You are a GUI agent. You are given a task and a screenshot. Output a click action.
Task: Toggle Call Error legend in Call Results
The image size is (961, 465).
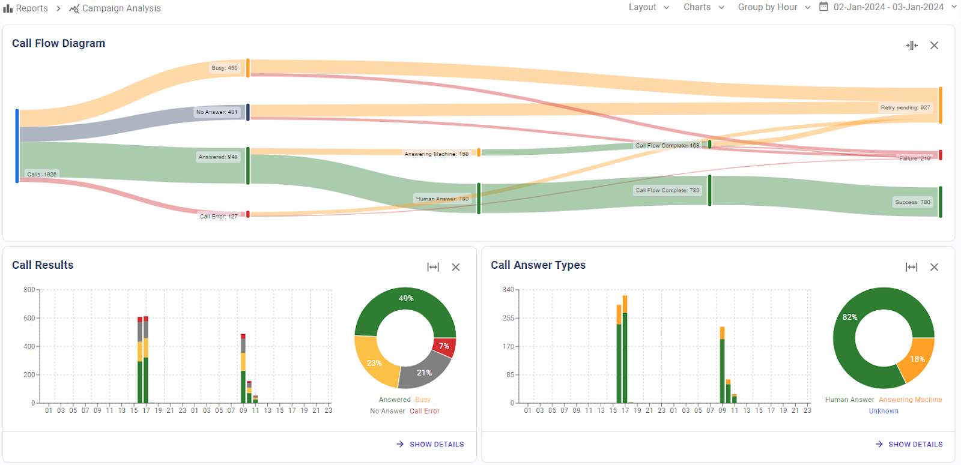pyautogui.click(x=425, y=411)
